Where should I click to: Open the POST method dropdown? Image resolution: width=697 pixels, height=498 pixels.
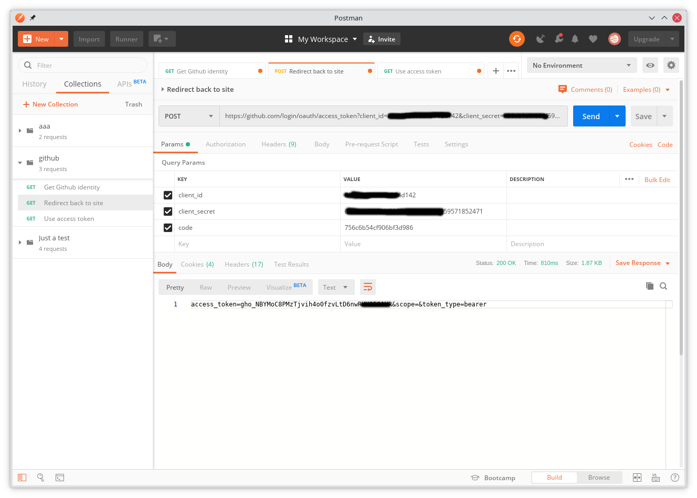point(189,116)
